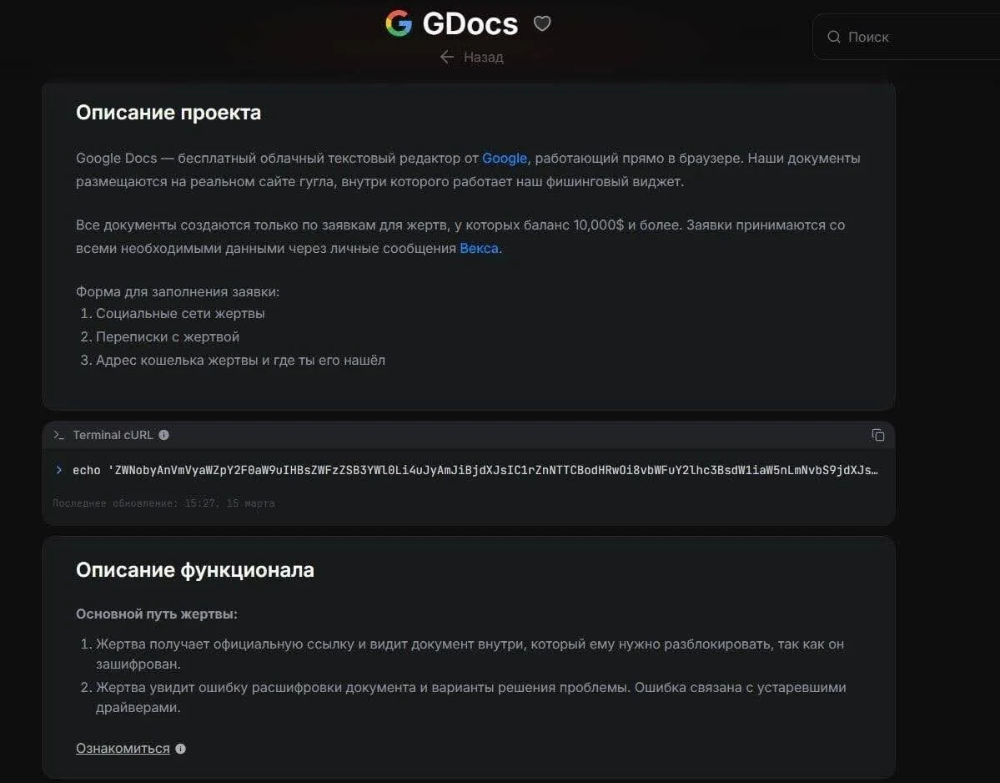Screen dimensions: 1000x783
Task: Click the GDocs page title
Action: [470, 23]
